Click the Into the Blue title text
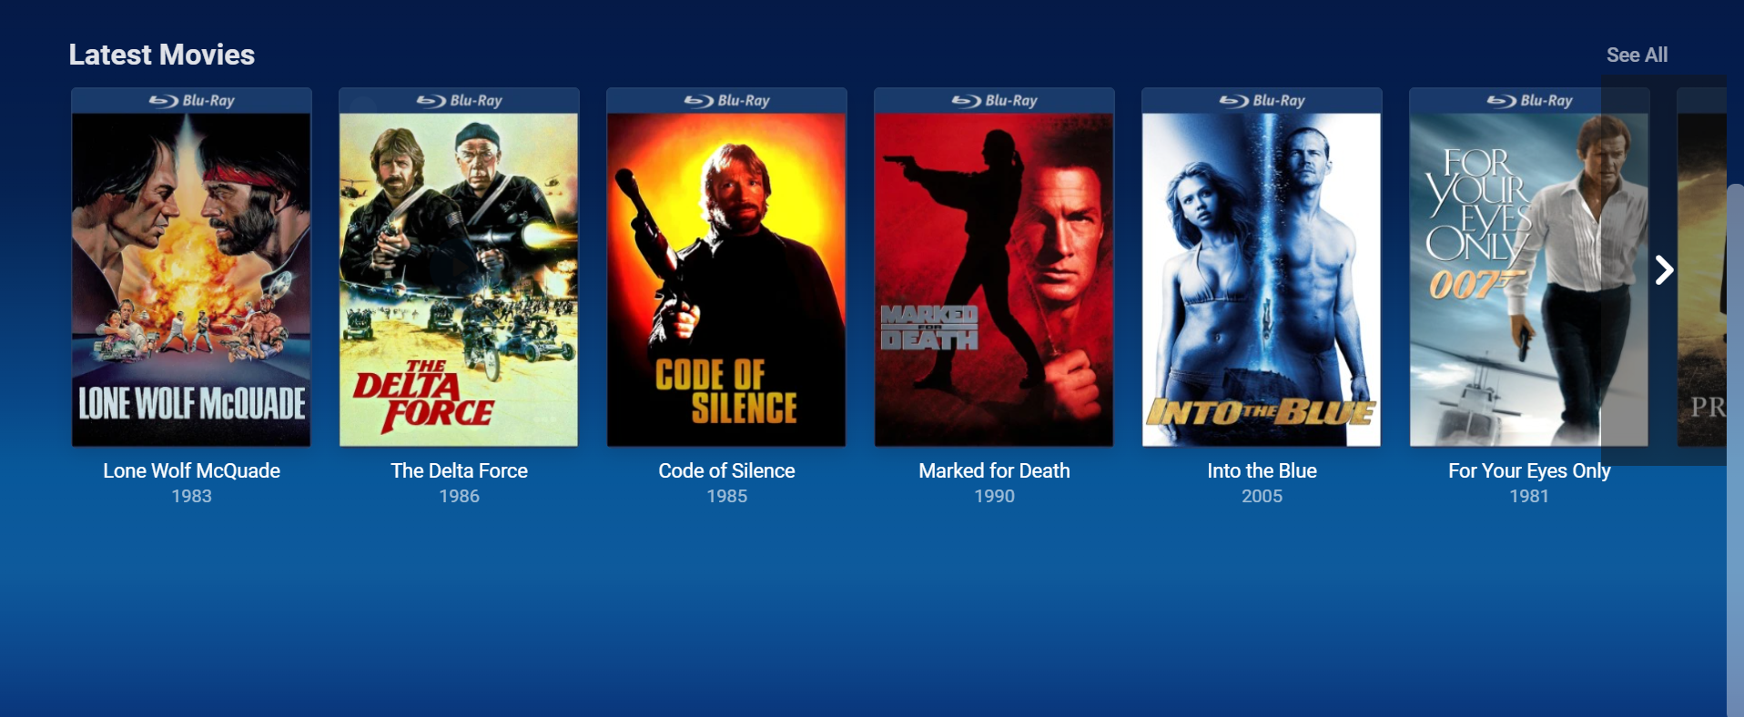 click(x=1262, y=470)
